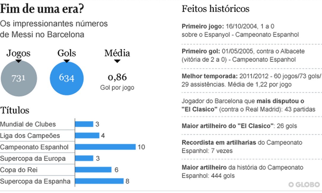Click the black arrow under Média
The height and width of the screenshot is (193, 322).
point(117,61)
